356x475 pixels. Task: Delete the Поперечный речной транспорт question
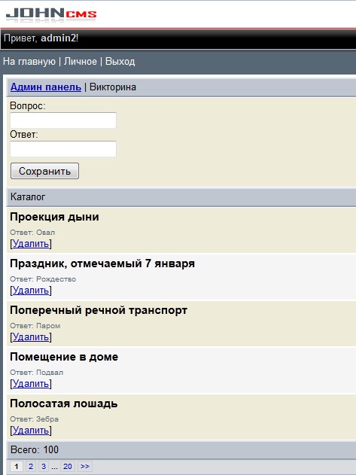pyautogui.click(x=31, y=336)
